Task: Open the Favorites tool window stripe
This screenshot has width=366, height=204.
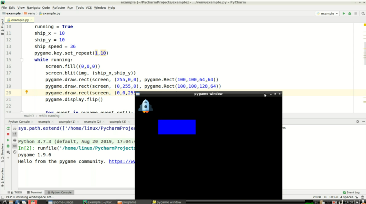Action: point(2,177)
